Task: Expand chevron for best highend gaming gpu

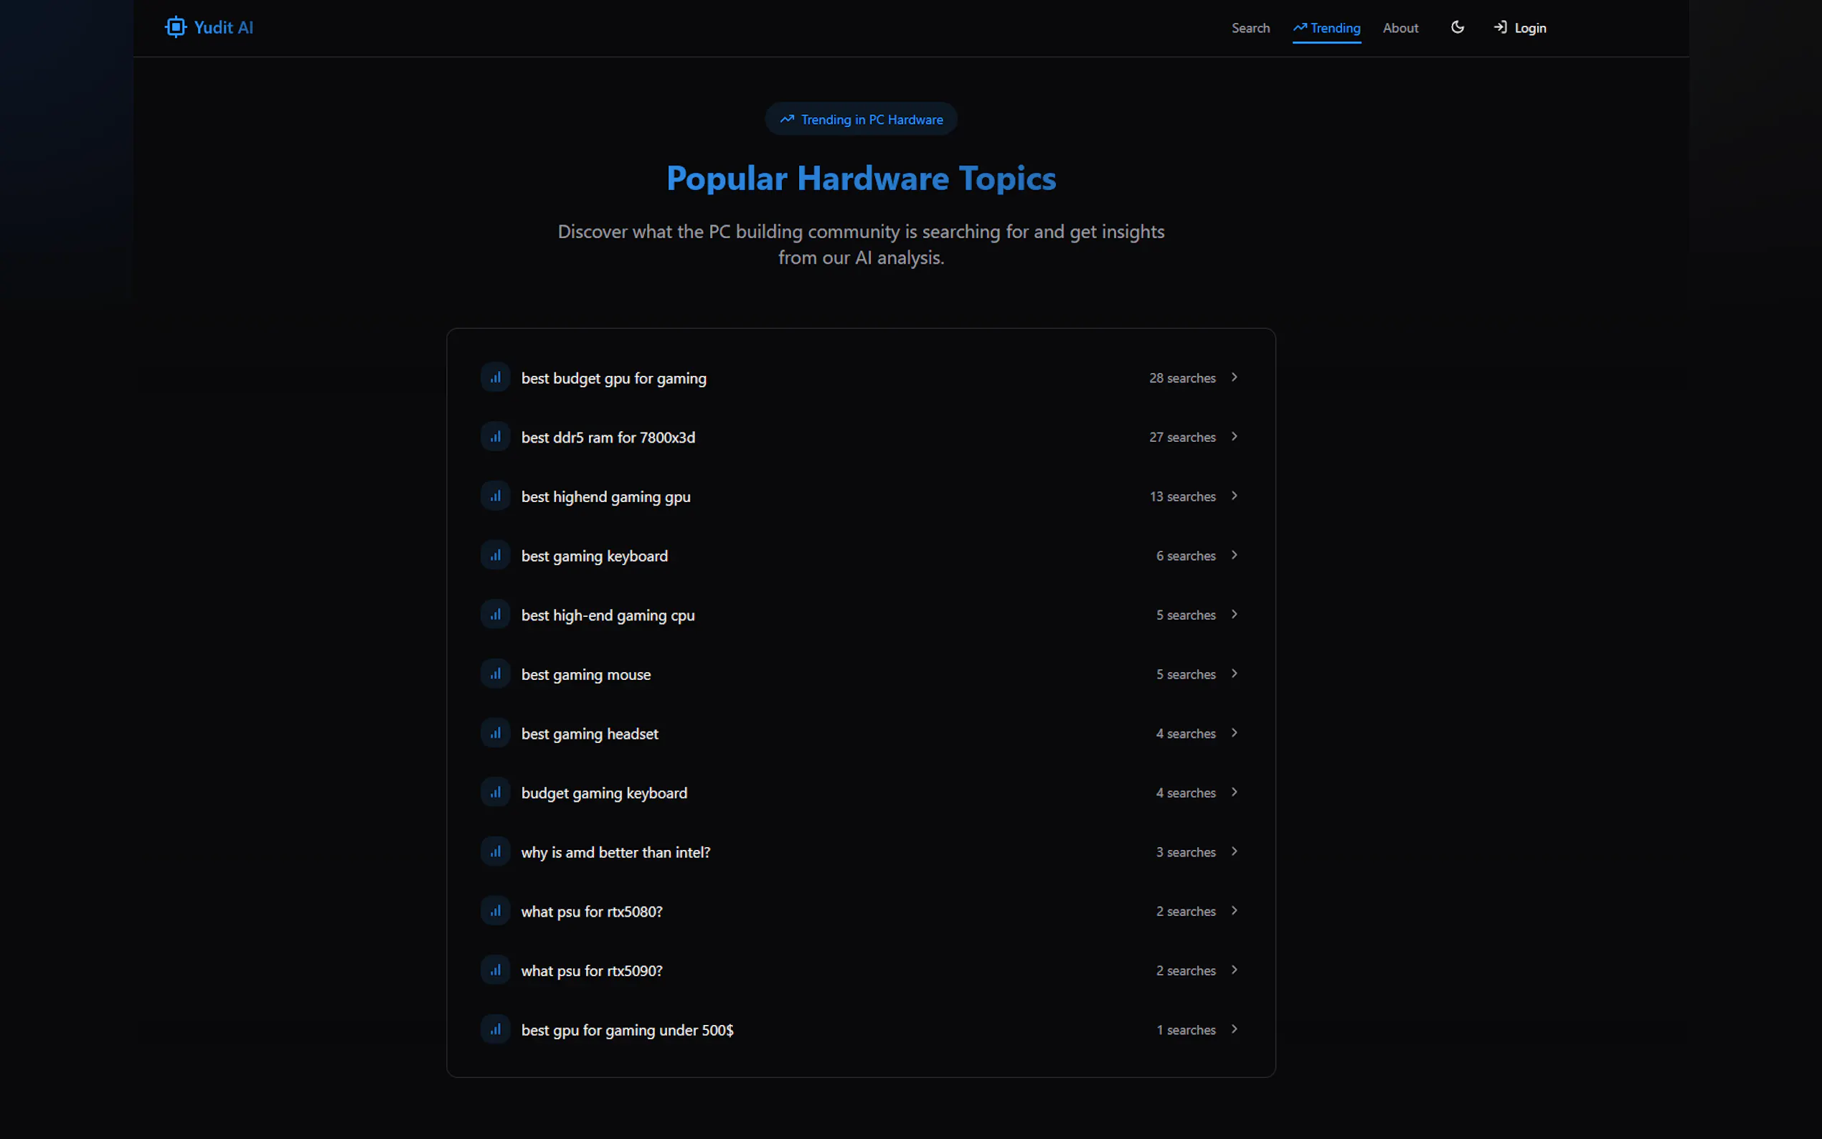Action: pos(1235,496)
